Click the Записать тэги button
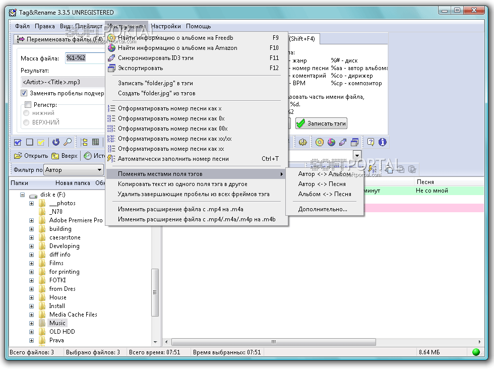This screenshot has width=494, height=371. click(322, 123)
